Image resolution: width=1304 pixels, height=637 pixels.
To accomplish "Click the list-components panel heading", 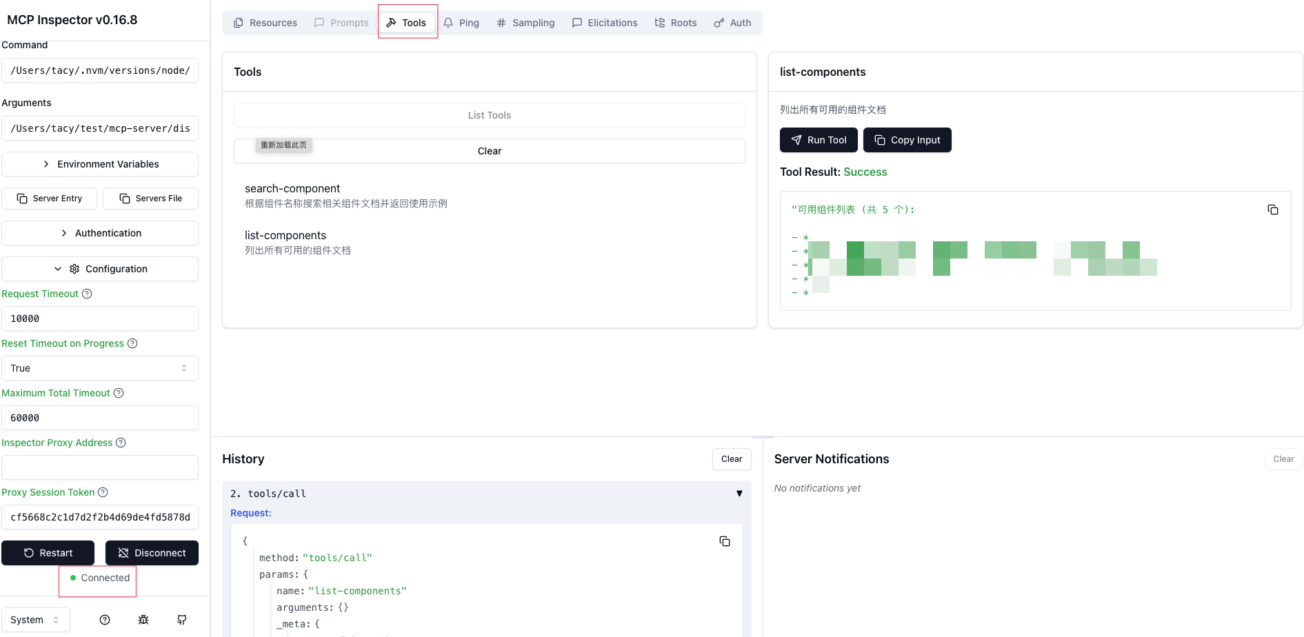I will [822, 72].
